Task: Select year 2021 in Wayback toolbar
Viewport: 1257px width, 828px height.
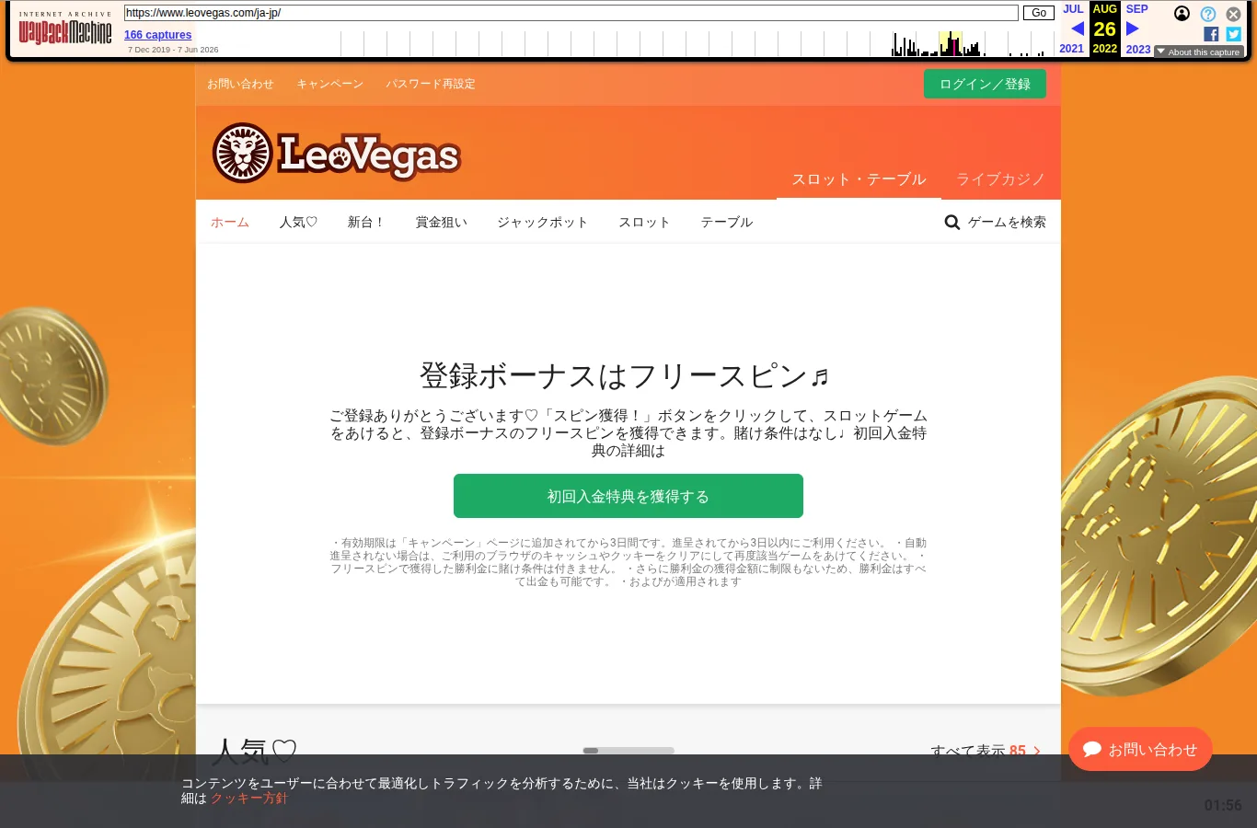Action: [1072, 49]
